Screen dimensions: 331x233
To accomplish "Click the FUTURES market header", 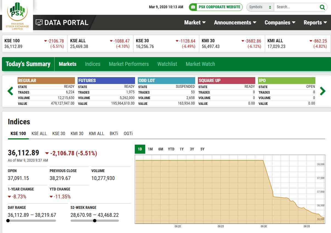I will point(106,80).
